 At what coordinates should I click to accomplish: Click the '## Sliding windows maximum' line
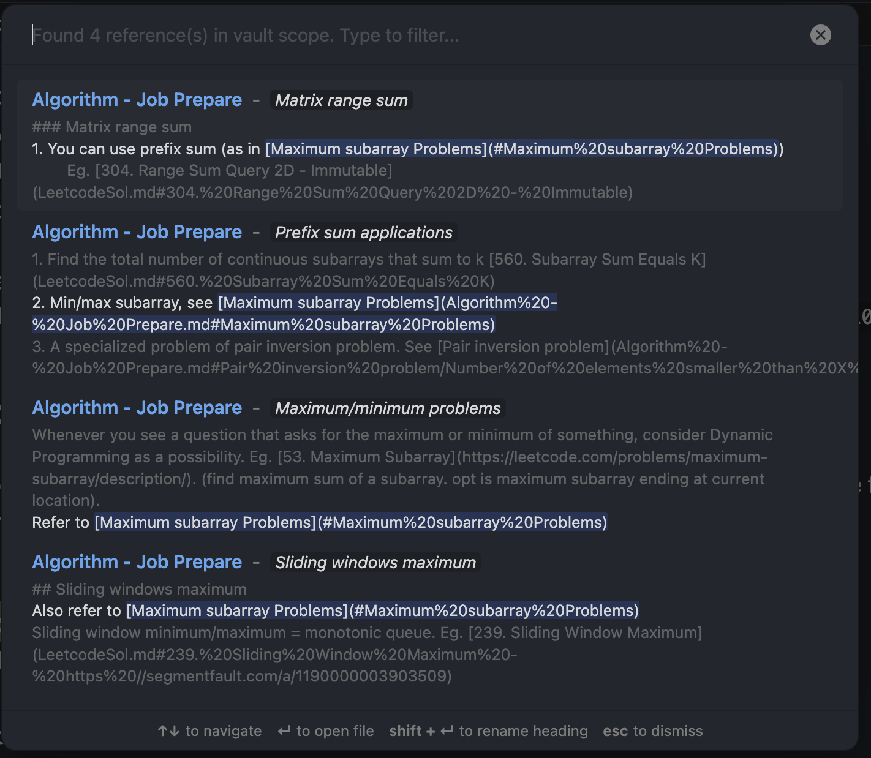[x=140, y=590]
